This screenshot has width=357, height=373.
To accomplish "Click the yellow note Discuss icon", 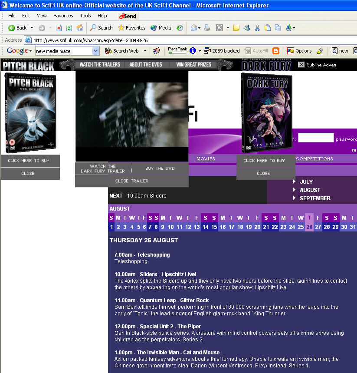I will point(236,28).
